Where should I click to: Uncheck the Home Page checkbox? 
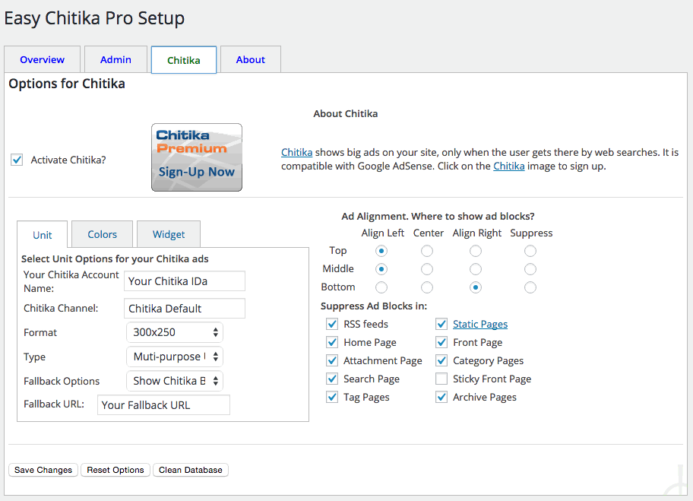tap(332, 342)
